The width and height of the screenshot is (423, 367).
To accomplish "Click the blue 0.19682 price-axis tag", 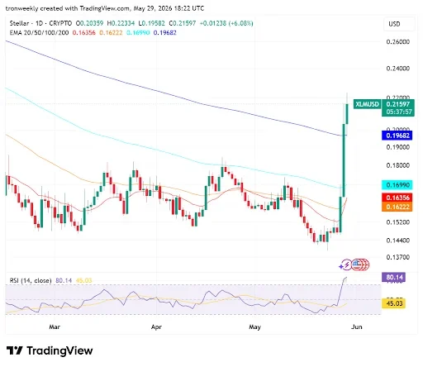I will pyautogui.click(x=397, y=136).
